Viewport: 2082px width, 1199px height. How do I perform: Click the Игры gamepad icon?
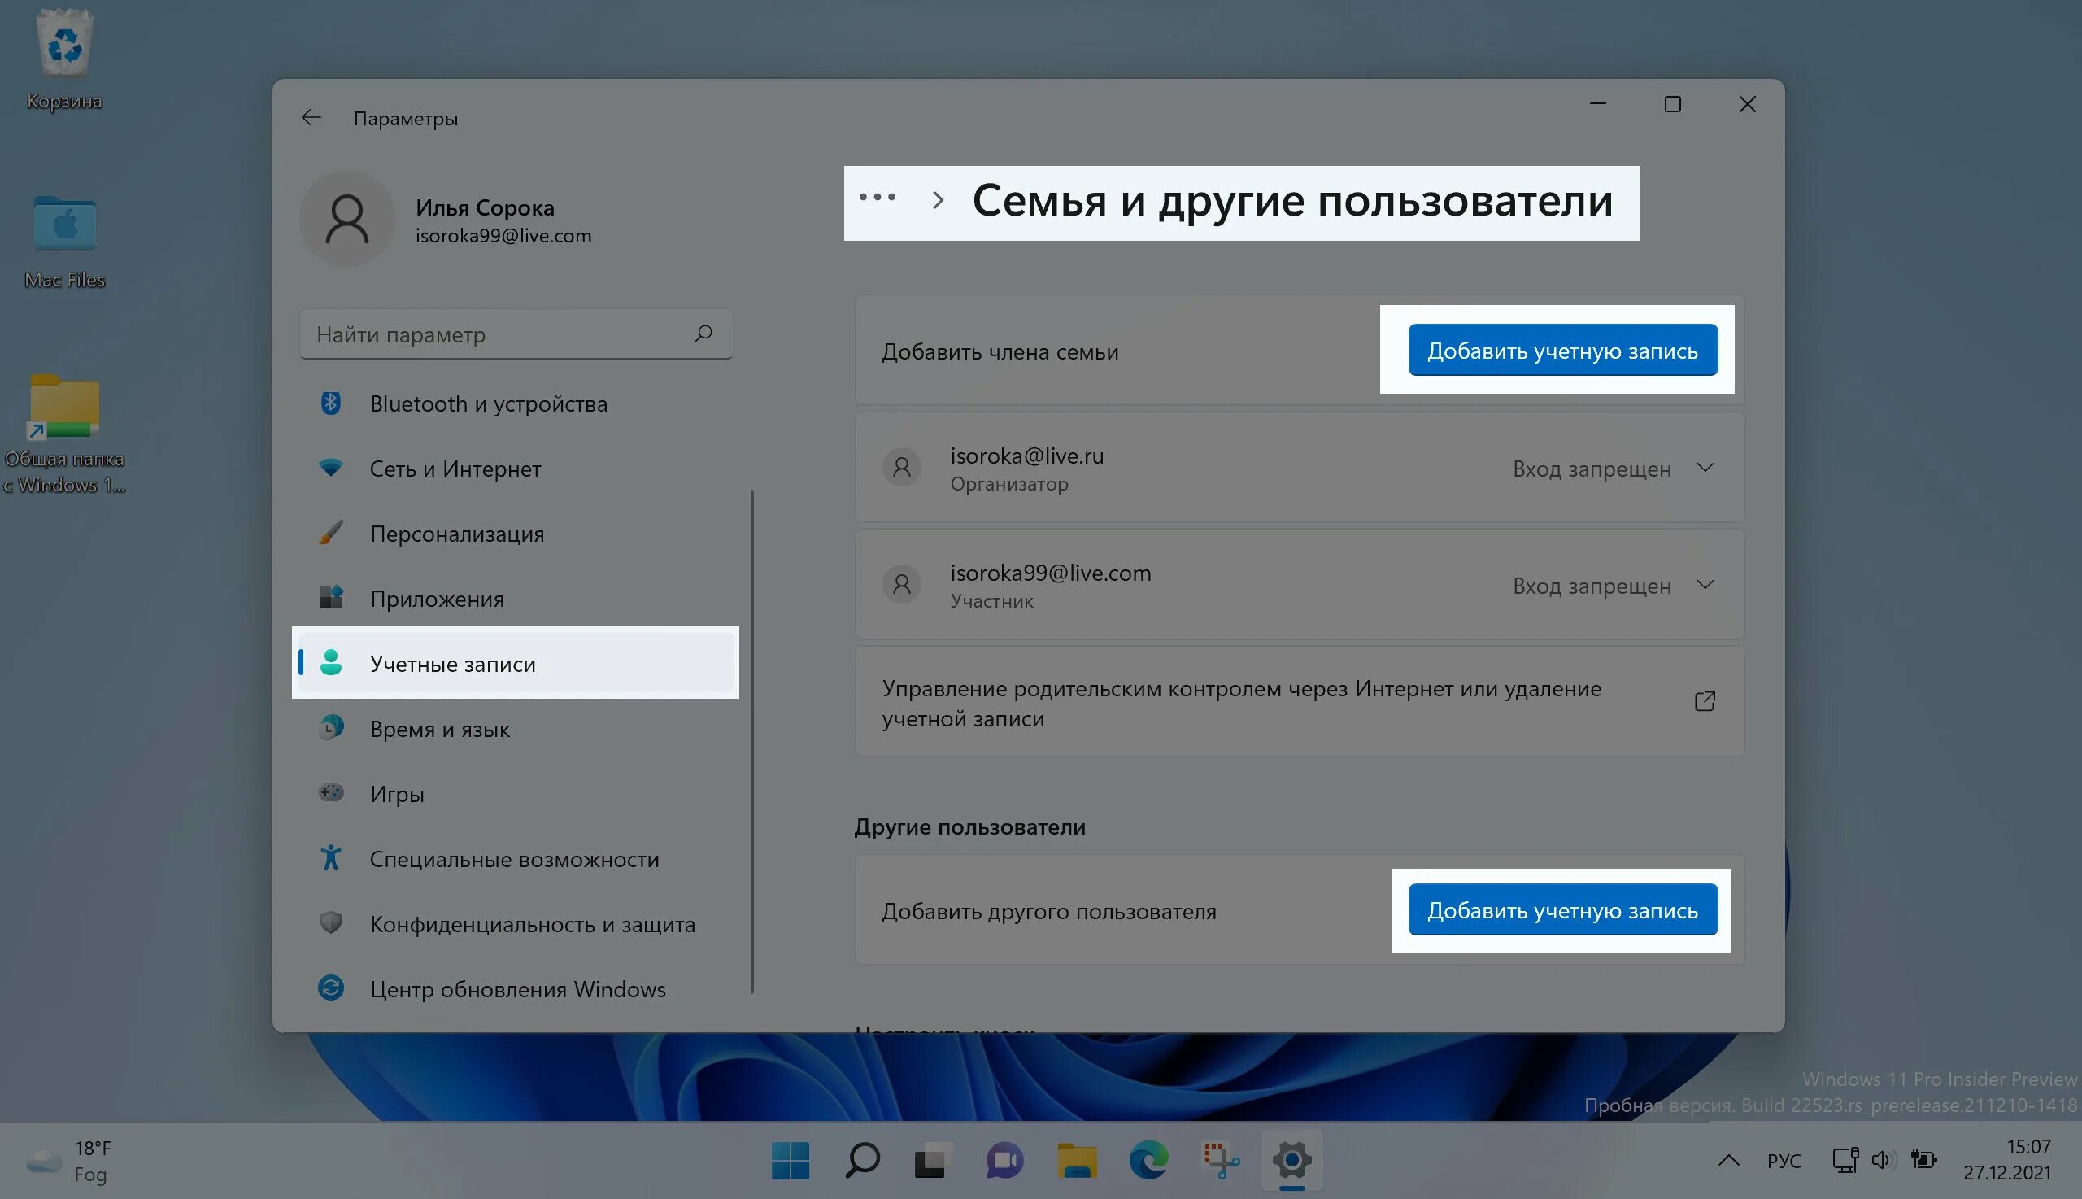pyautogui.click(x=331, y=793)
